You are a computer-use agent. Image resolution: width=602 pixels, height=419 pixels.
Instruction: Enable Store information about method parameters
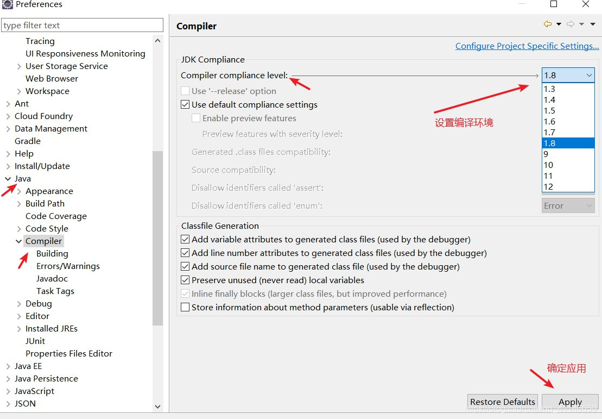(x=185, y=307)
